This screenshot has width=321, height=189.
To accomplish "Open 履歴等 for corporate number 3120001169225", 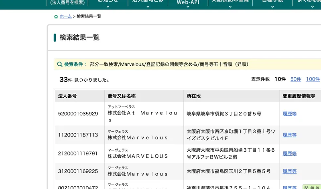I will point(289,171).
